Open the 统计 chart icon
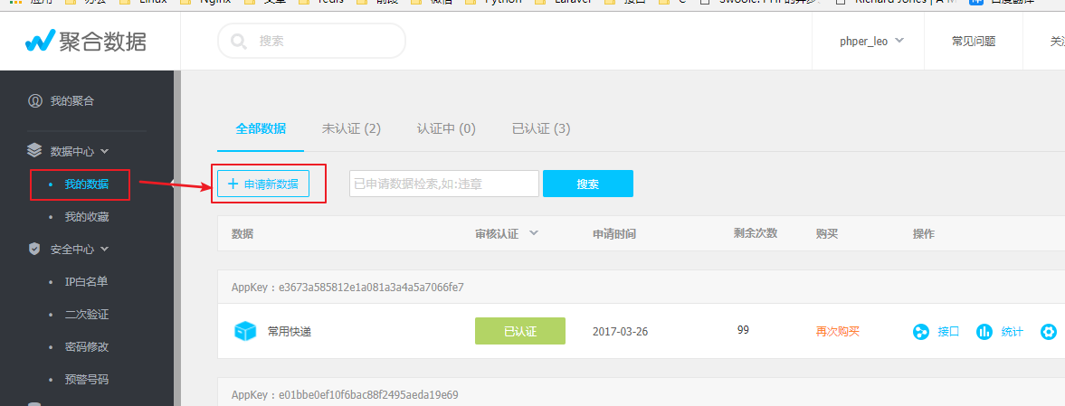This screenshot has height=406, width=1065. tap(984, 332)
